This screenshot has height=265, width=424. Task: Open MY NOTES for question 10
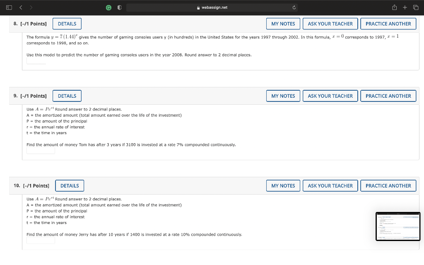point(283,185)
